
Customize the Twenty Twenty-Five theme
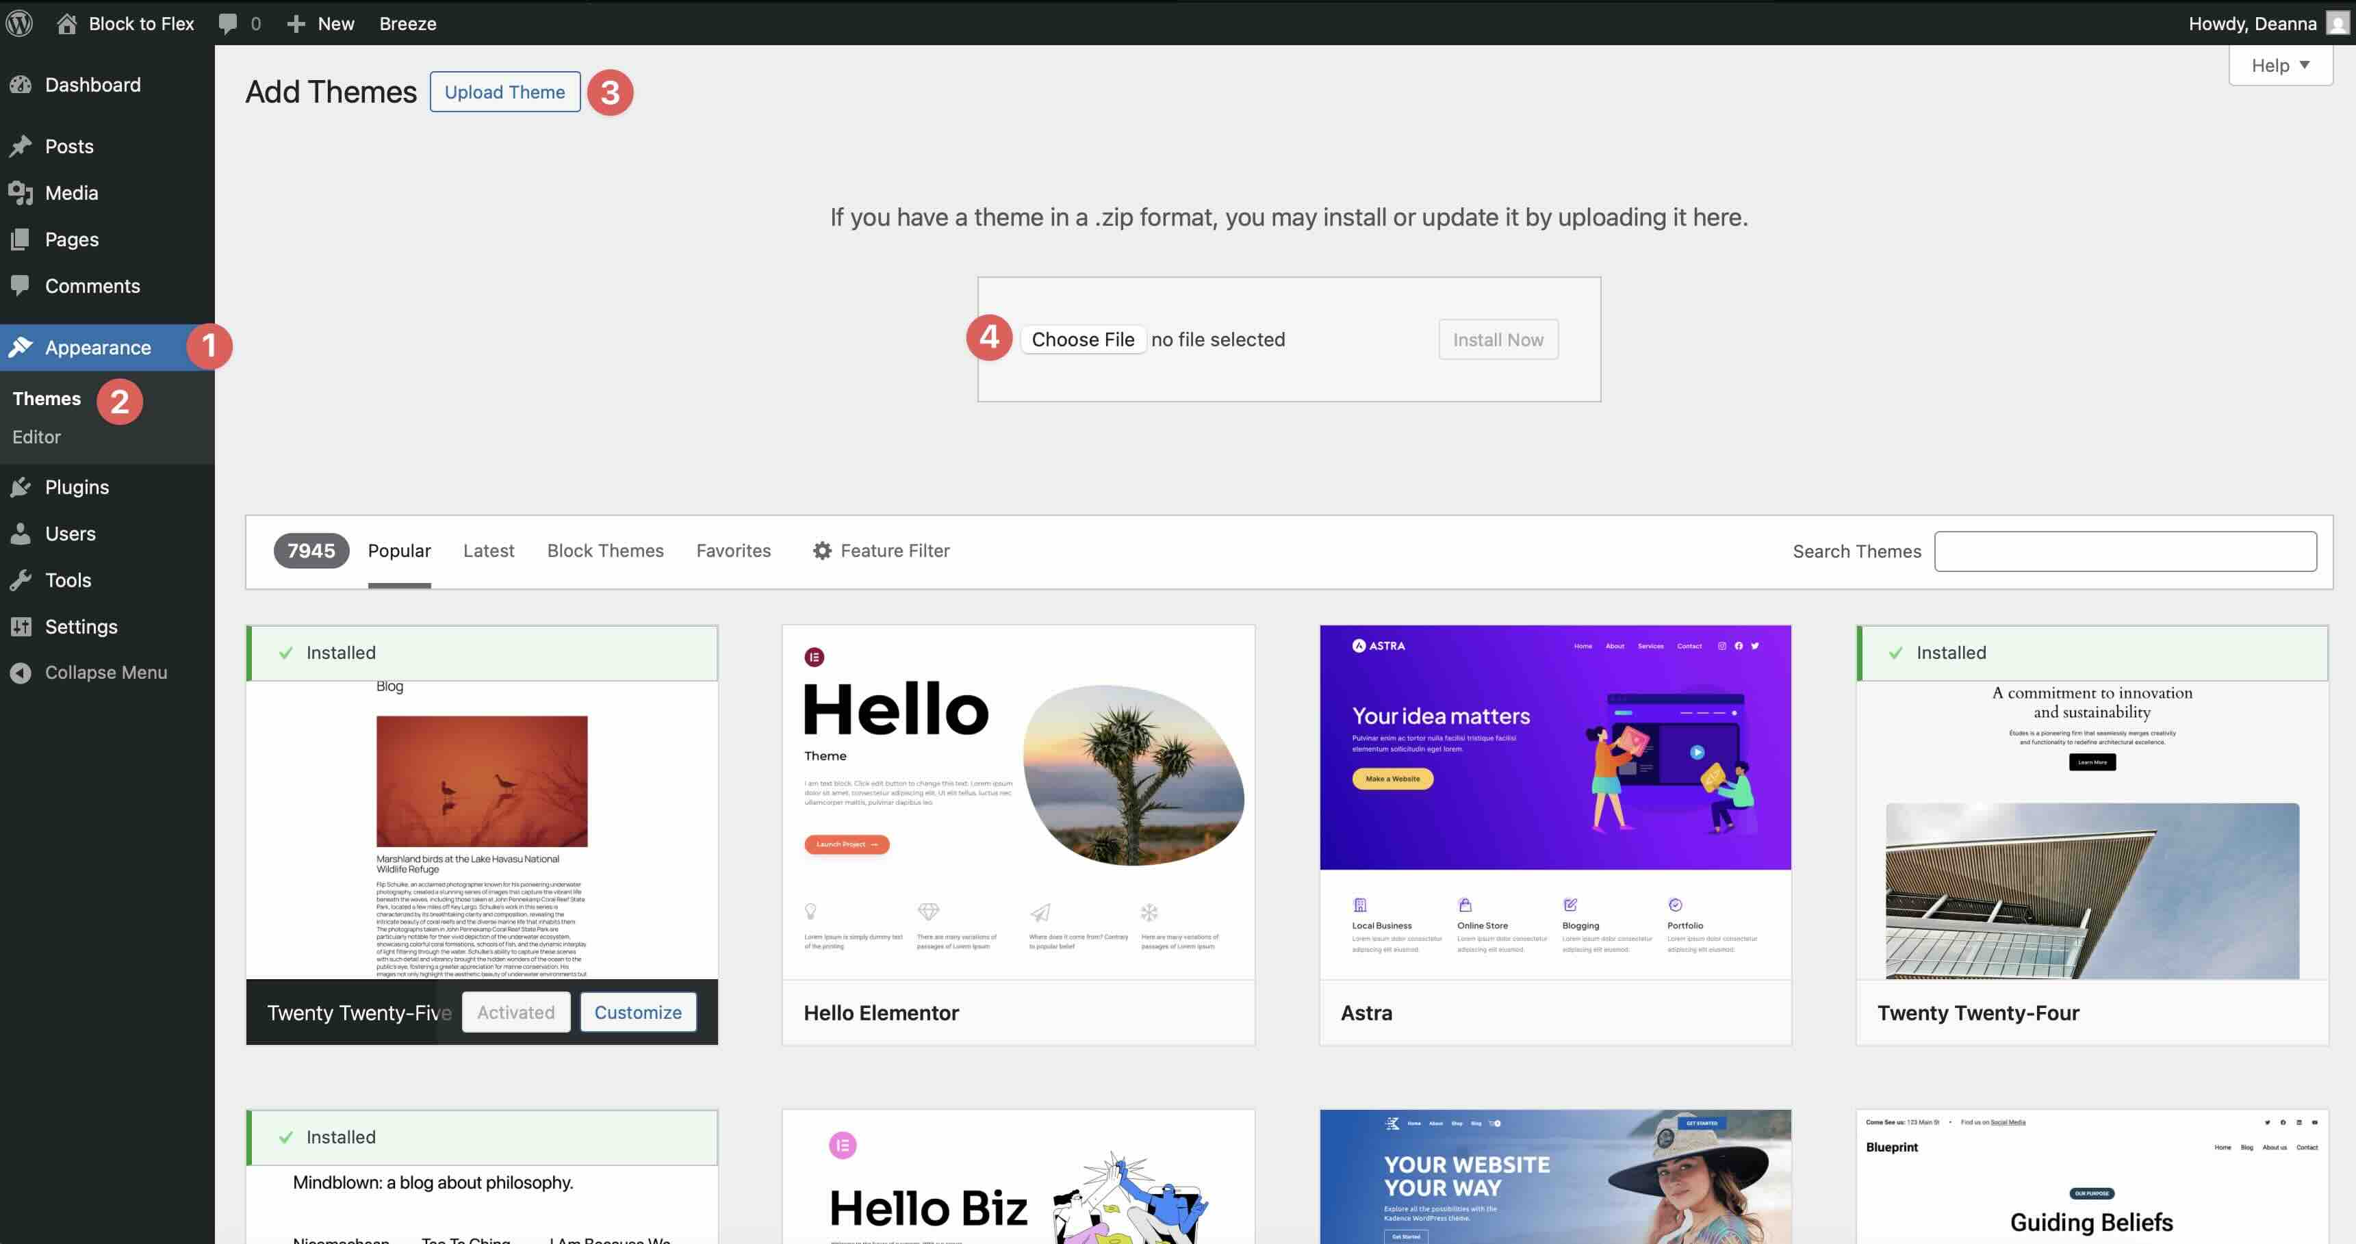[639, 1012]
